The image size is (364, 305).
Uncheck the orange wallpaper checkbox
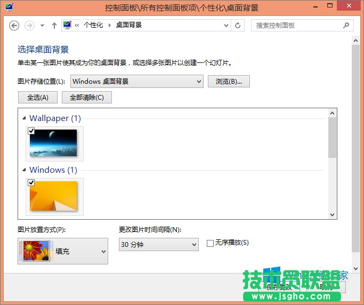(x=31, y=182)
